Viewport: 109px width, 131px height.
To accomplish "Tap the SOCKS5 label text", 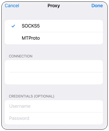I will 31,26.
